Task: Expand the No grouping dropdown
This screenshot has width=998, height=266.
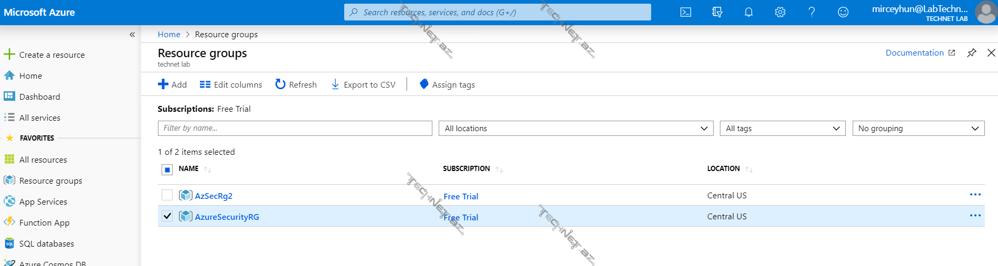Action: (x=918, y=129)
